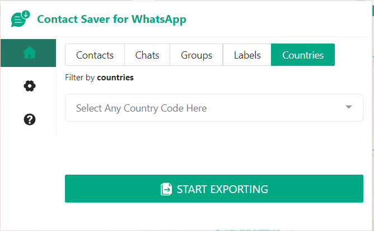Click the 'Filter by countries' label
374x231 pixels.
(x=99, y=78)
